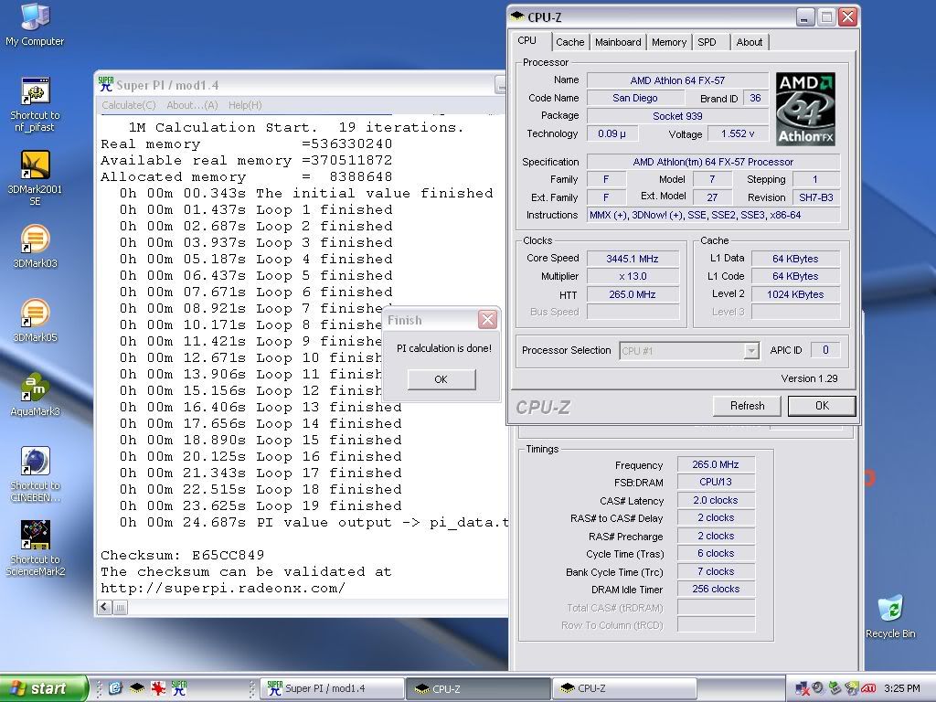
Task: Click the Multiplier x 13.0 field
Action: pos(633,276)
